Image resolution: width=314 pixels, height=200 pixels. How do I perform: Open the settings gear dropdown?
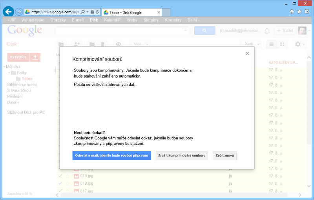[300, 44]
